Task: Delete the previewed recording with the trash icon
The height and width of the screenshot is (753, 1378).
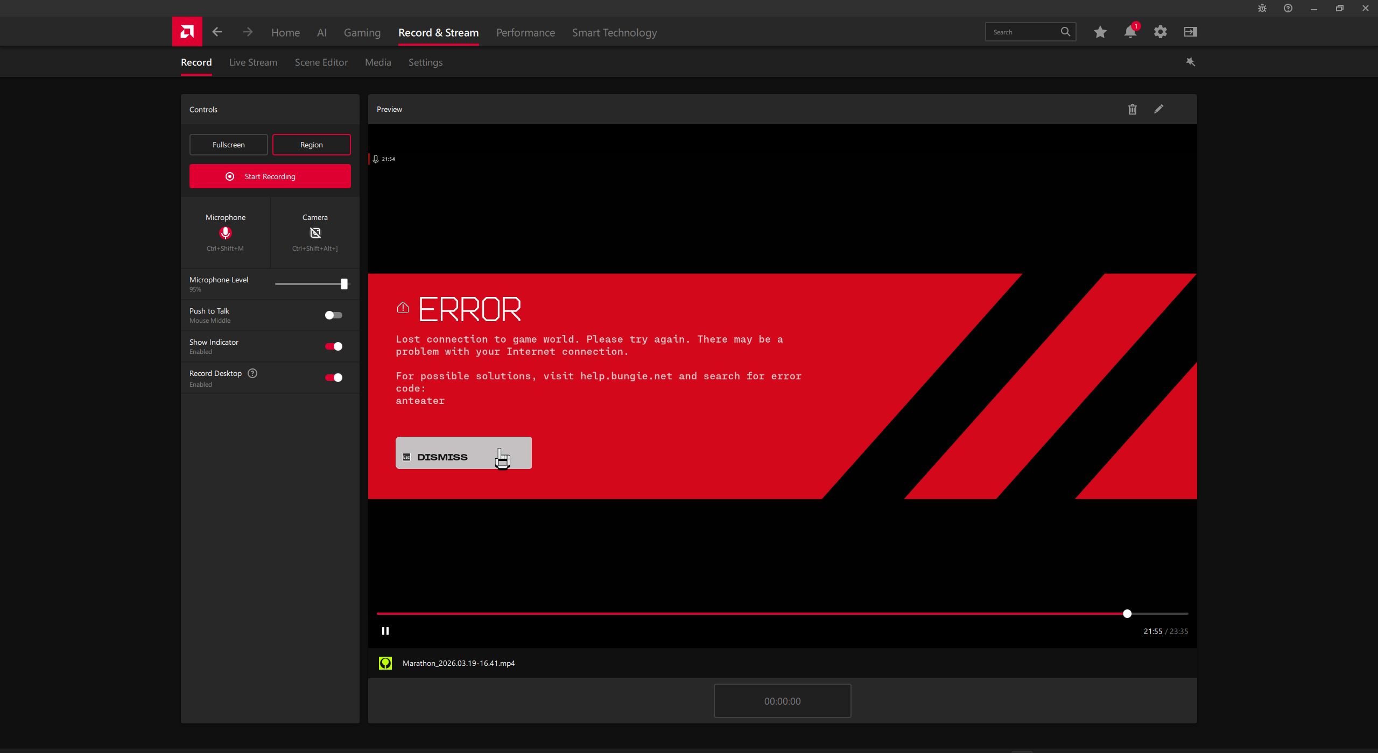Action: 1132,109
